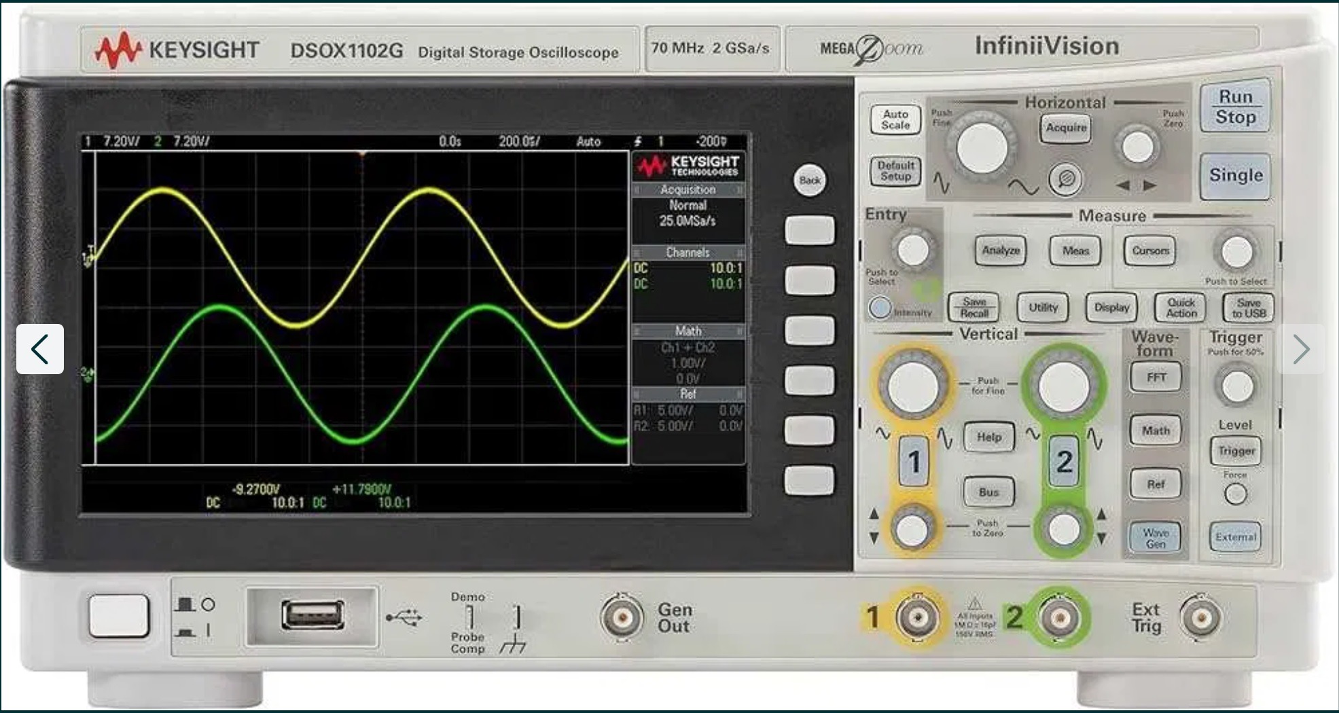Open the Save Recall key
Viewport: 1339px width, 713px height.
click(x=974, y=308)
